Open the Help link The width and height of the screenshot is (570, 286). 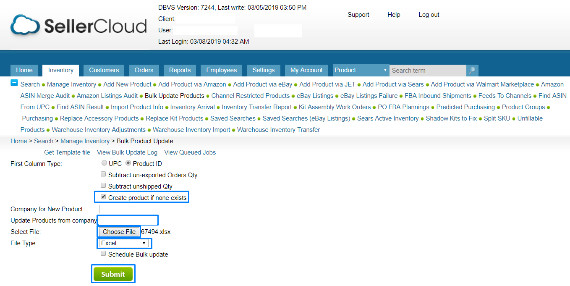tap(394, 15)
